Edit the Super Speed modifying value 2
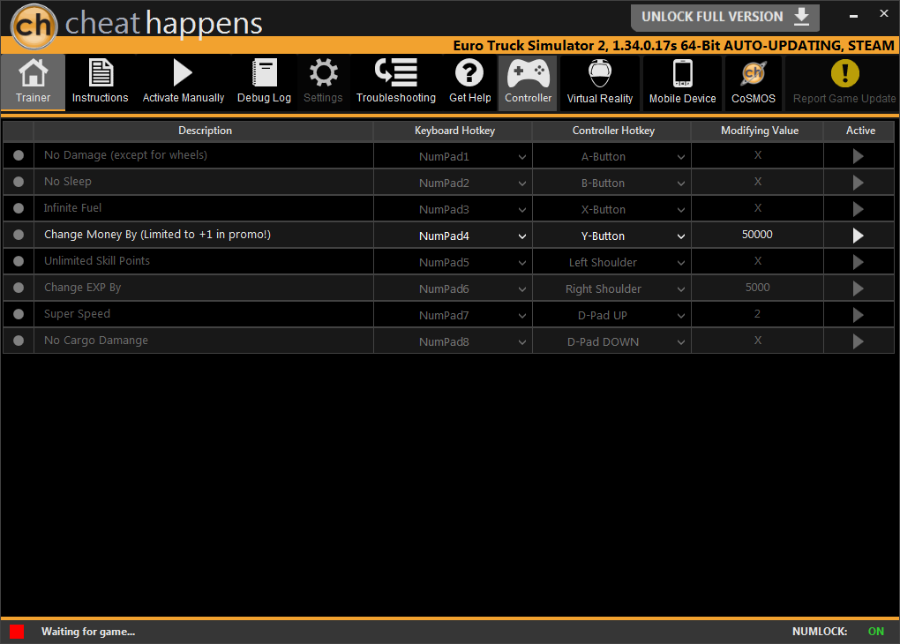This screenshot has height=644, width=900. coord(757,313)
